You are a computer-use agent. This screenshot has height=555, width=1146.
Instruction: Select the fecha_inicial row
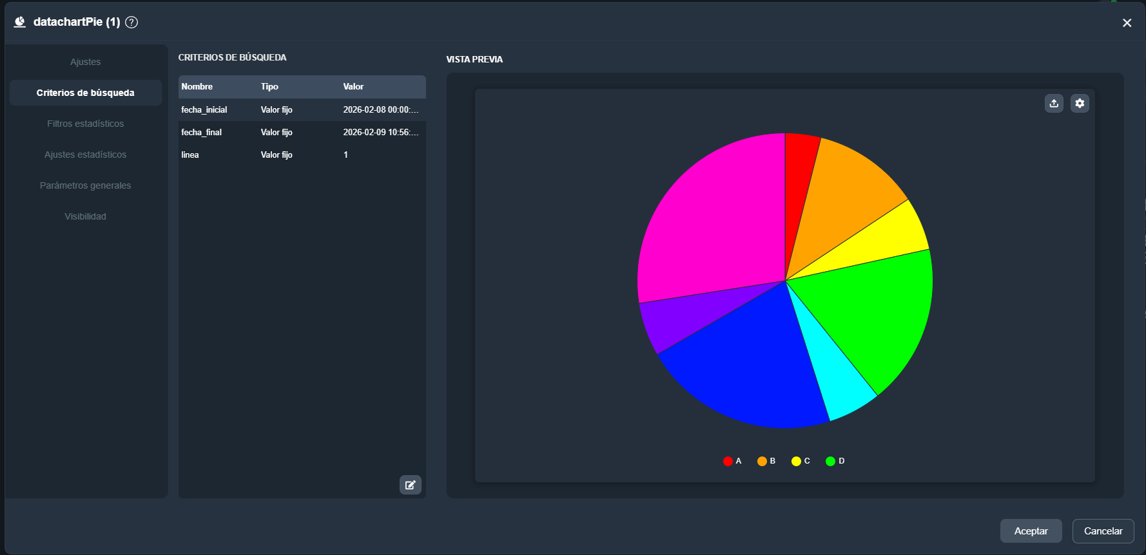click(x=302, y=110)
